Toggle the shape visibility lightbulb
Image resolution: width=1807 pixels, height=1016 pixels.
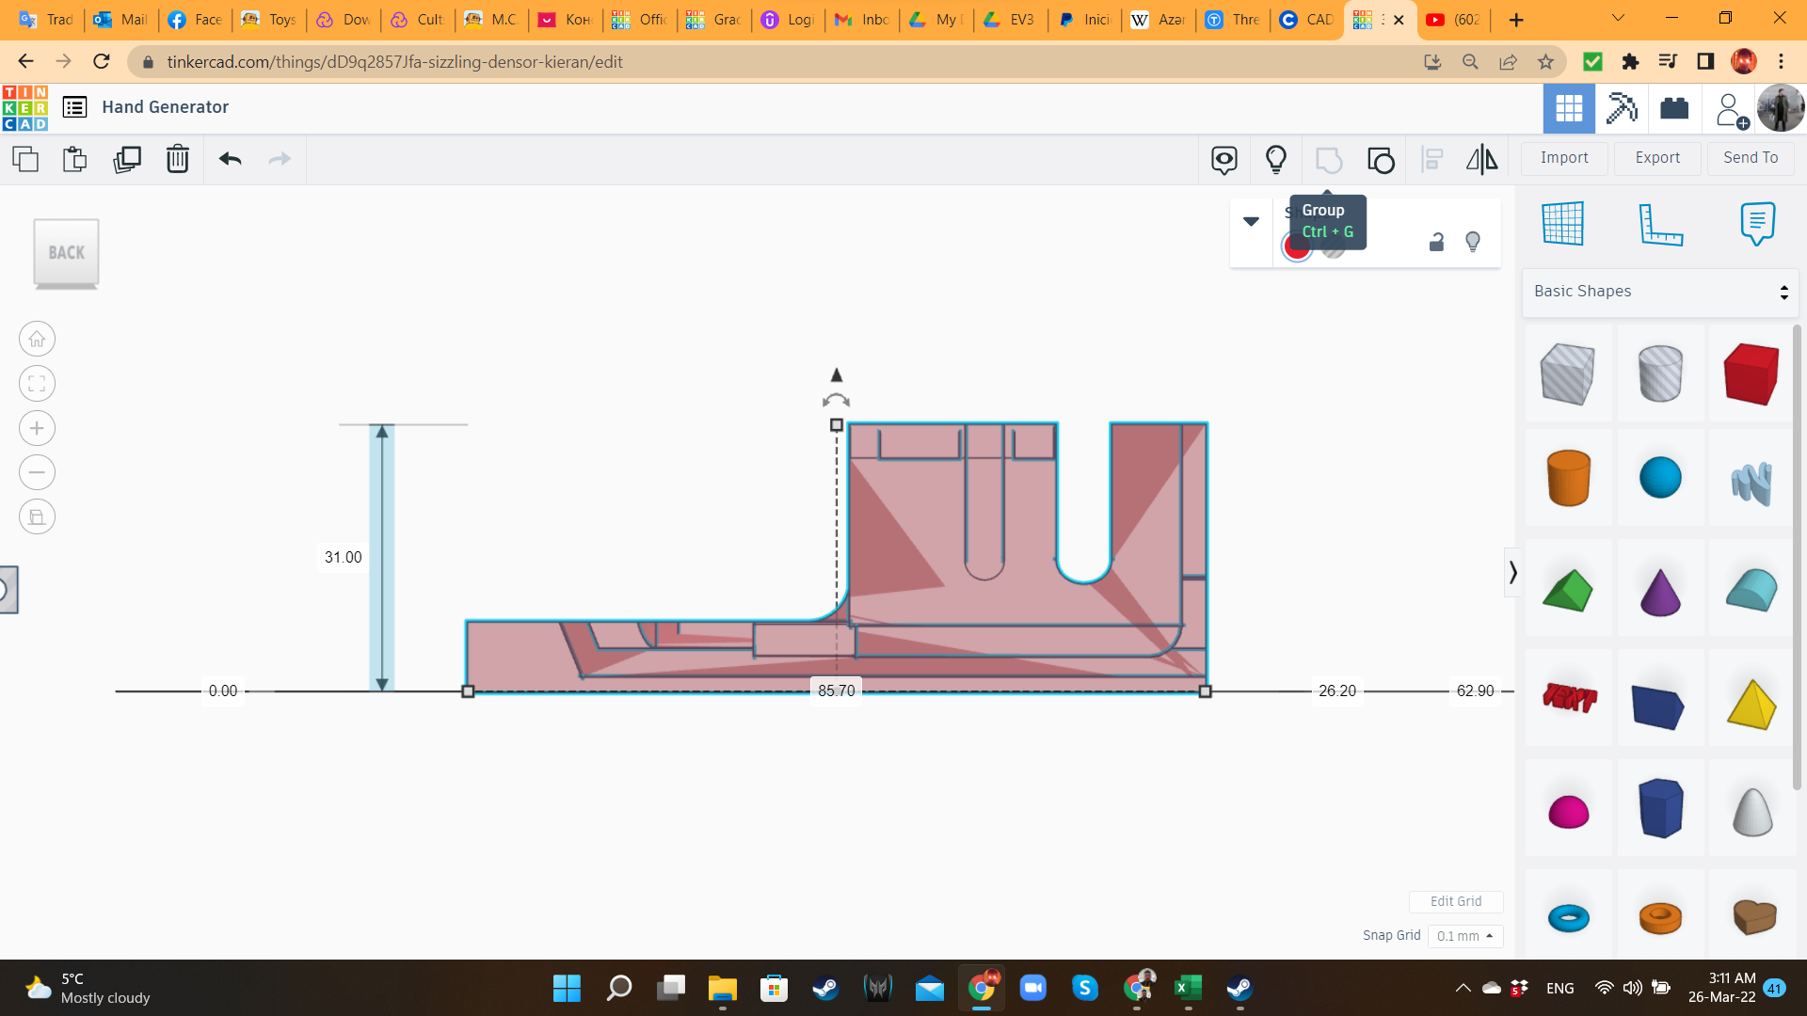(x=1473, y=243)
